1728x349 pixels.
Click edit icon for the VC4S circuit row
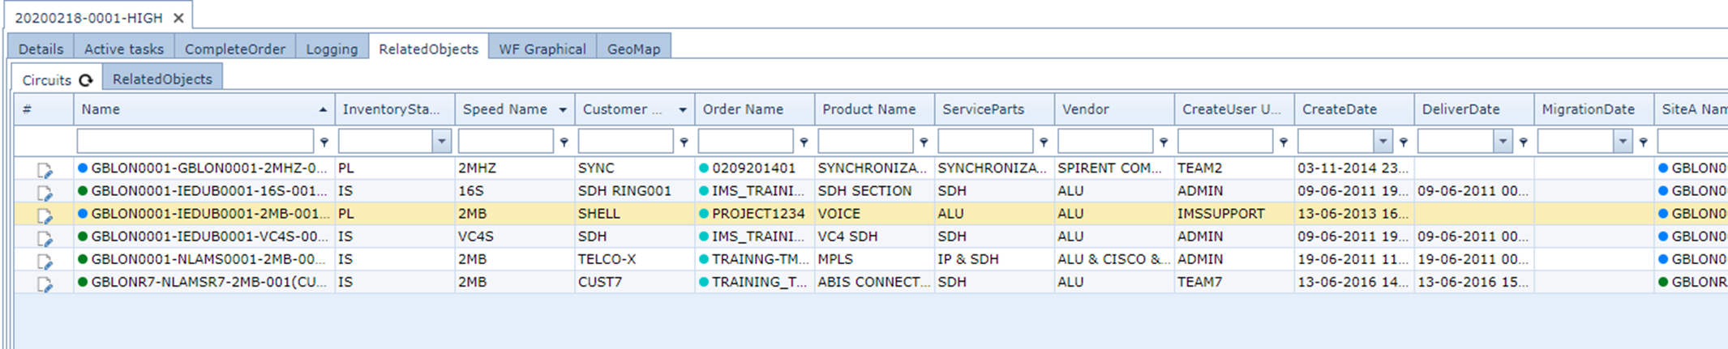[45, 238]
